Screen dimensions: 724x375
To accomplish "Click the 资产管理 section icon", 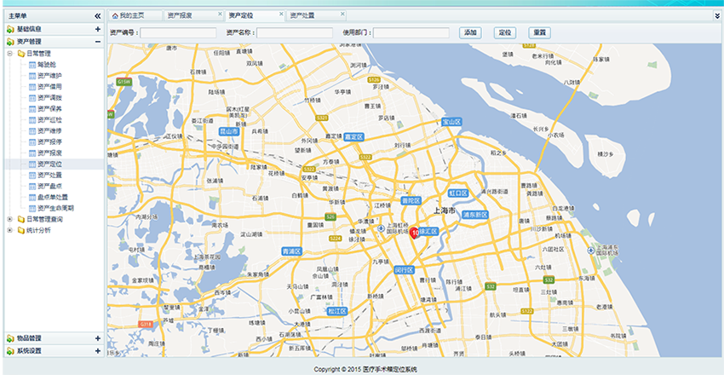I will click(x=10, y=42).
